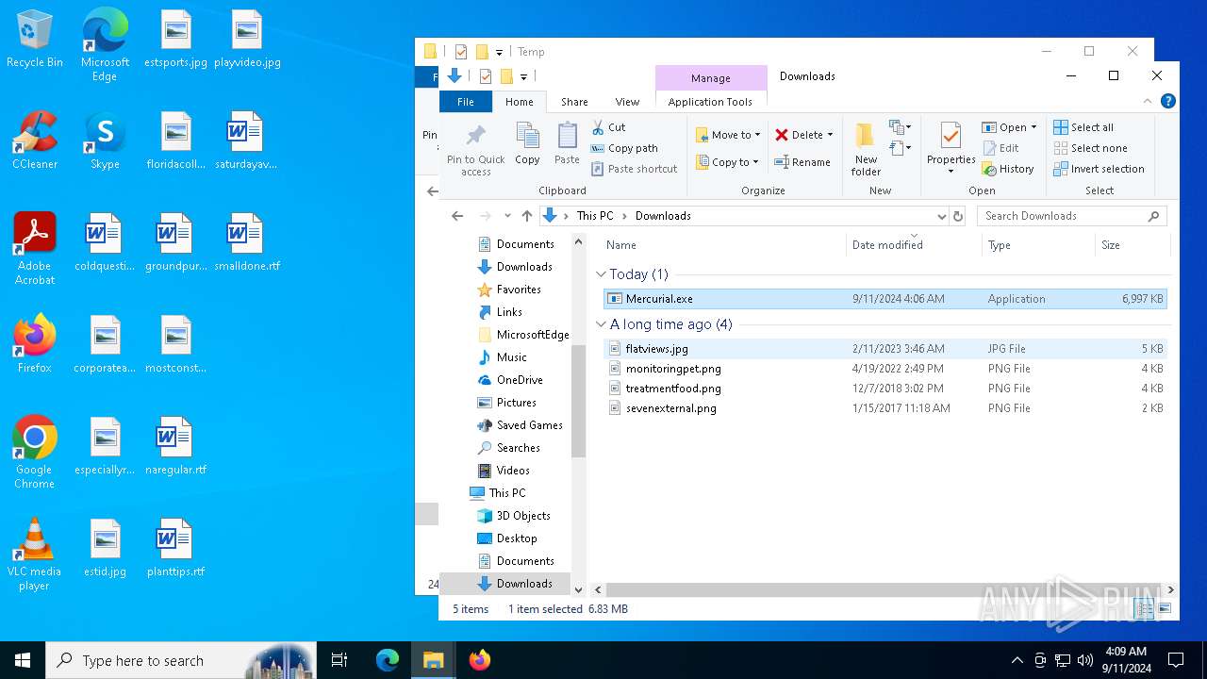Open the New item dropdown
This screenshot has width=1207, height=679.
[900, 127]
